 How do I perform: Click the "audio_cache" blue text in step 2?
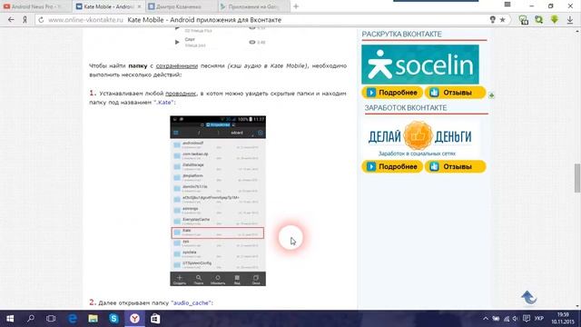(x=192, y=302)
